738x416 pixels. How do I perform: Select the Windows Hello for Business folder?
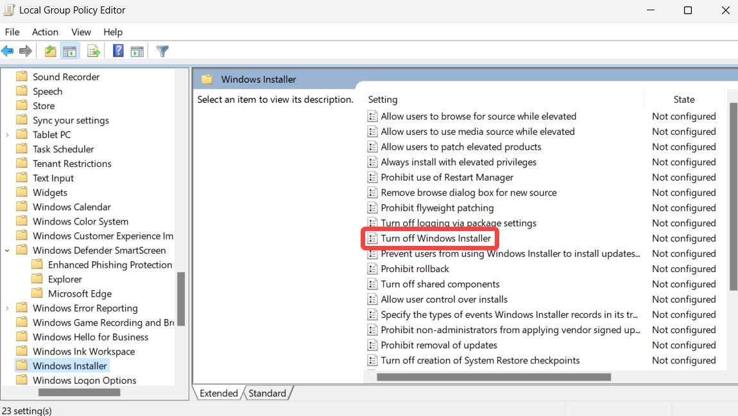click(90, 337)
